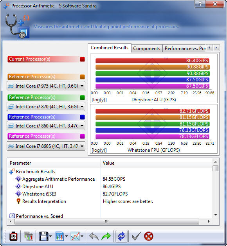The height and width of the screenshot is (246, 227).
Task: Click the rank/compare results toolbar icon
Action: tap(29, 236)
